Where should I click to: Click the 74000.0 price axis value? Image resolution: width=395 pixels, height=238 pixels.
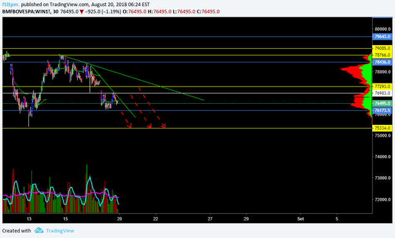pos(383,157)
